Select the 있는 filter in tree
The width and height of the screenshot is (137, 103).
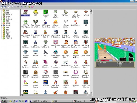(7, 12)
